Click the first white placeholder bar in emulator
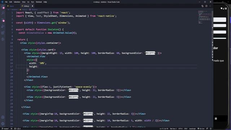This screenshot has height=130, width=231. 220,19
